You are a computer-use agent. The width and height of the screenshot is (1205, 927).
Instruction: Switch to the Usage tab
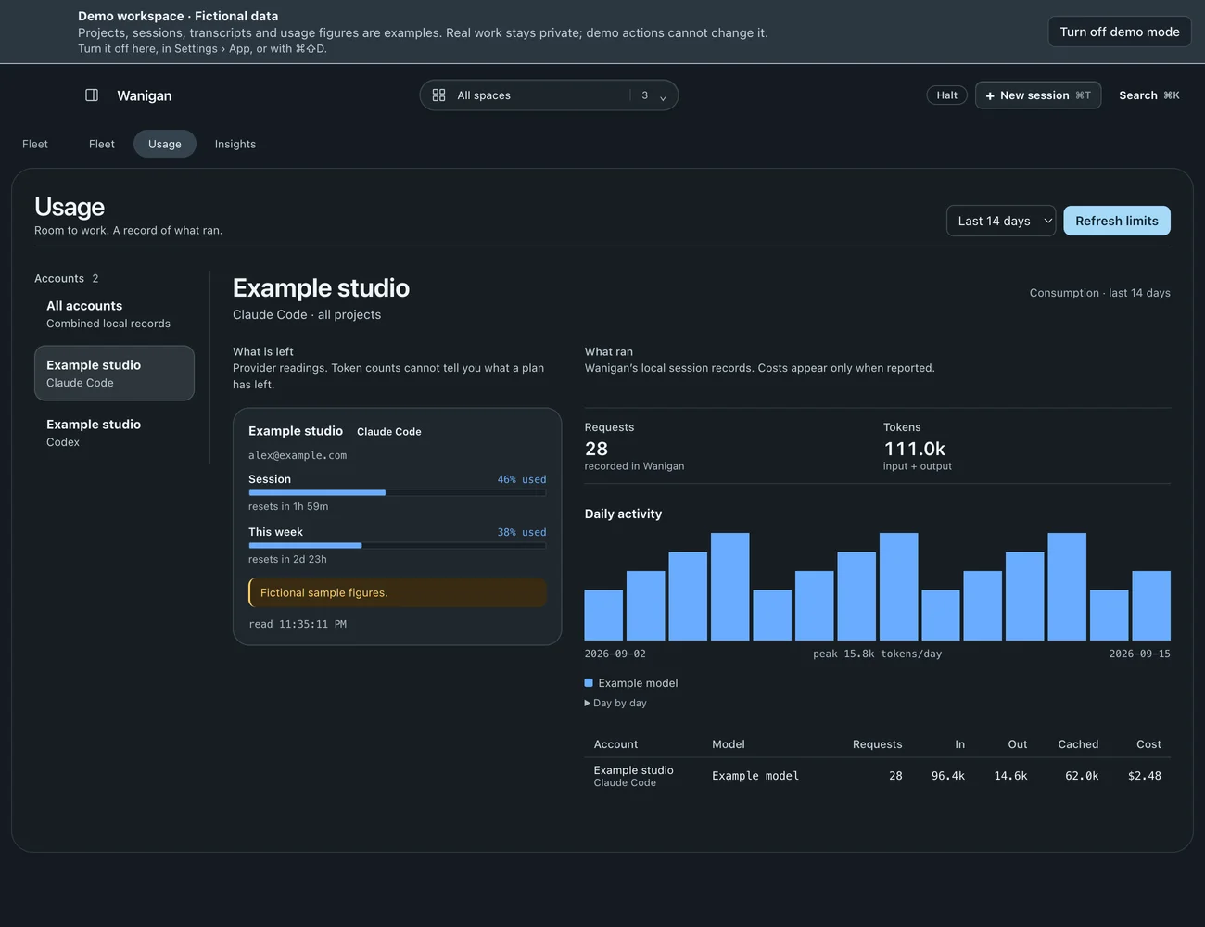165,144
